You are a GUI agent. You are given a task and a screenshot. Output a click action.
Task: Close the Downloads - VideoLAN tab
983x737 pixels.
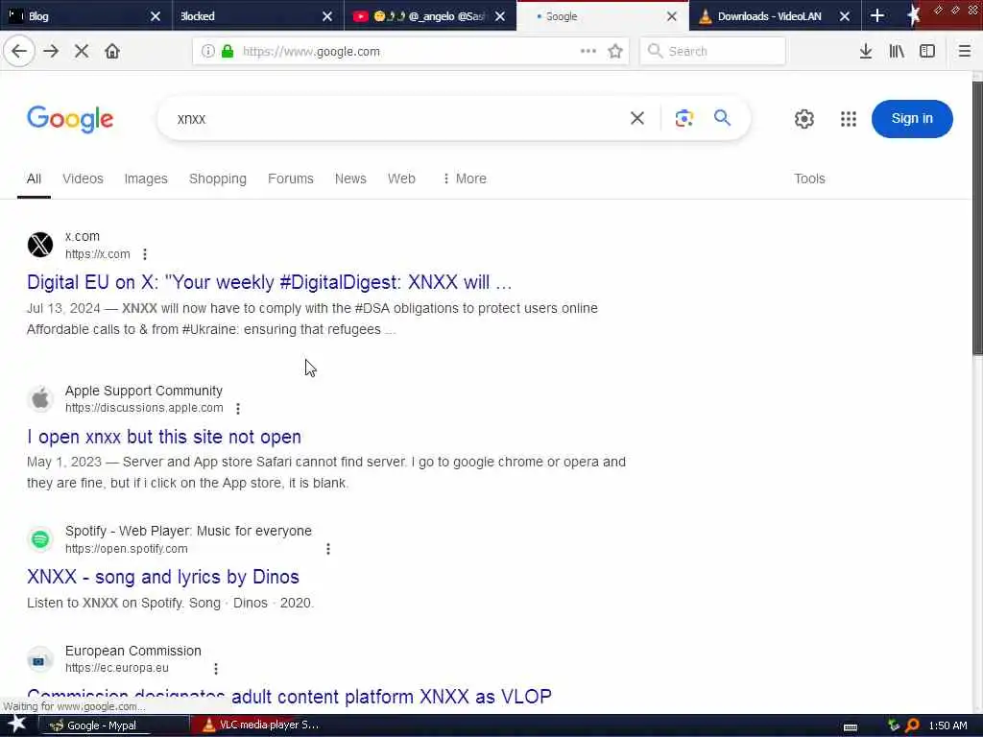coord(845,16)
